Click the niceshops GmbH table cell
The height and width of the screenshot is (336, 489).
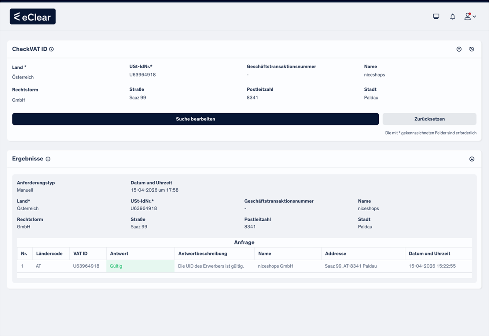coord(275,266)
